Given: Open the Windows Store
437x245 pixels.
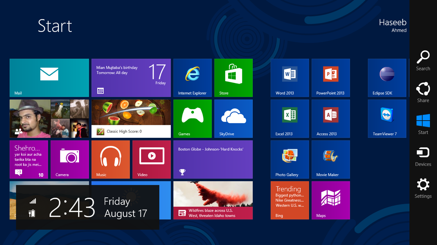Looking at the screenshot, I should click(233, 77).
